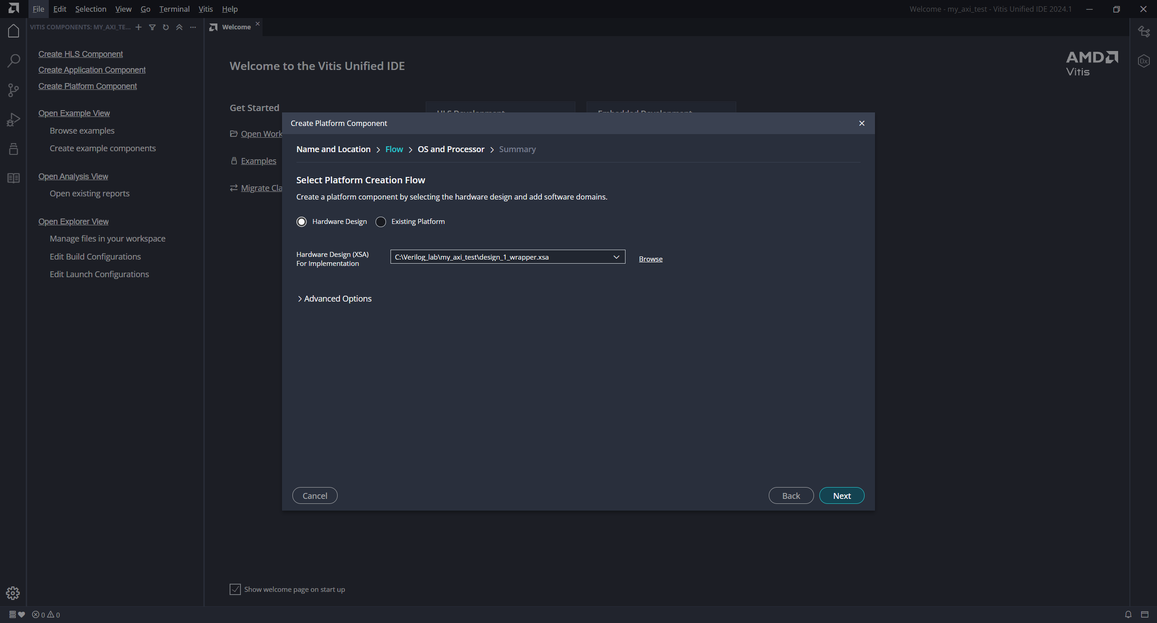
Task: Open the Hardware Design XSA dropdown arrow
Action: 616,257
